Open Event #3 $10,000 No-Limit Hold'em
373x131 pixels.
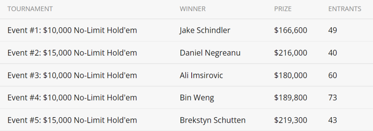click(72, 75)
